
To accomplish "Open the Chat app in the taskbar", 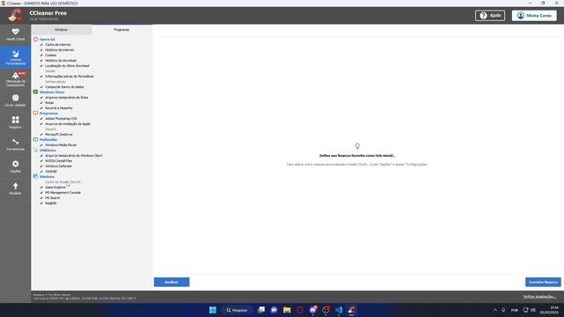I will click(274, 310).
